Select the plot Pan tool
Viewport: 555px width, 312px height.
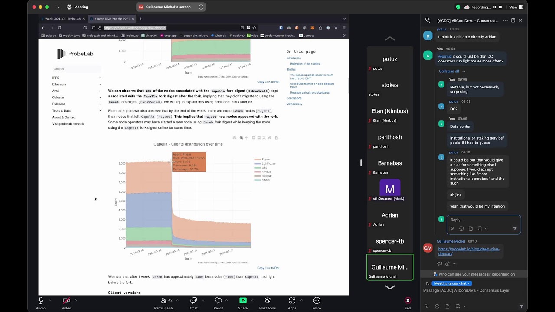247,138
